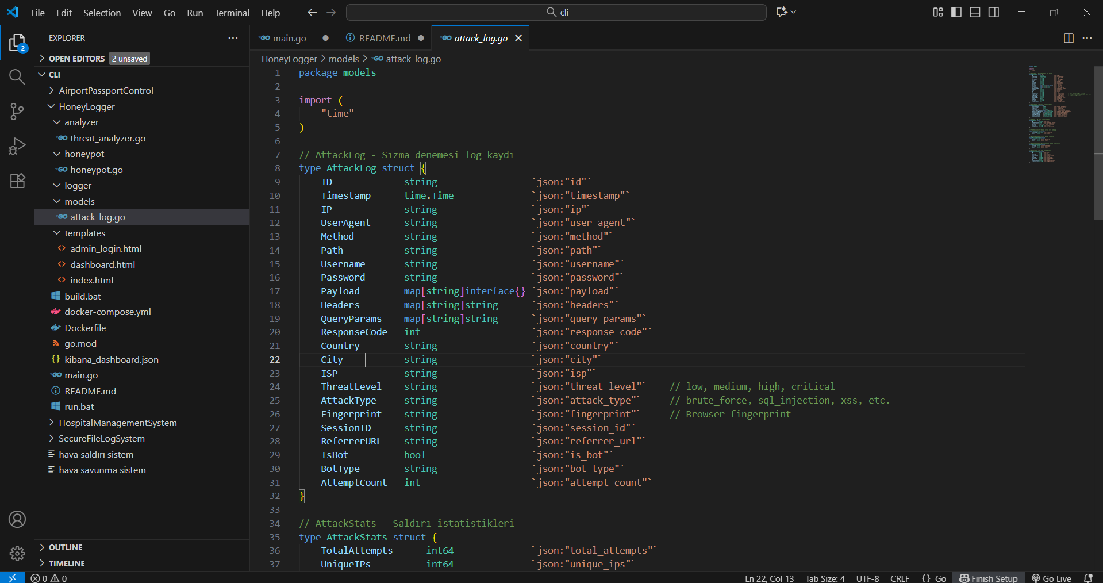The width and height of the screenshot is (1103, 583).
Task: Click the command center search field
Action: [x=556, y=12]
